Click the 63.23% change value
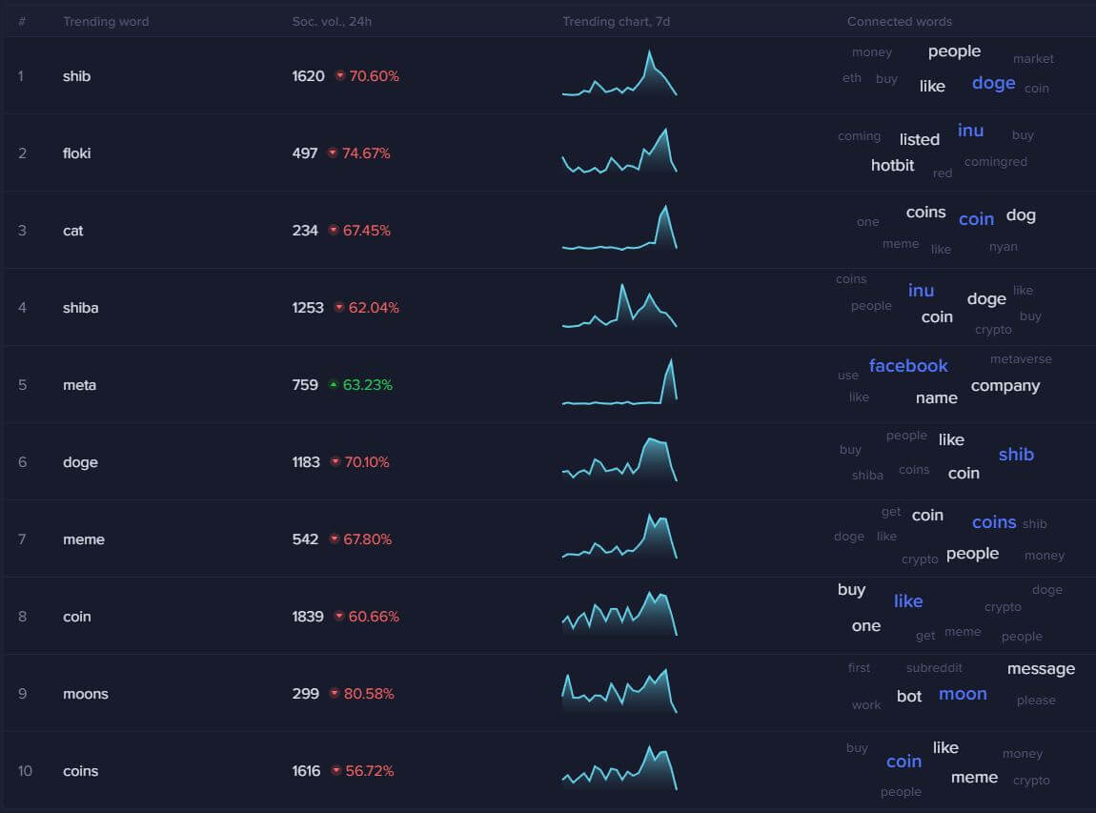 click(x=368, y=385)
